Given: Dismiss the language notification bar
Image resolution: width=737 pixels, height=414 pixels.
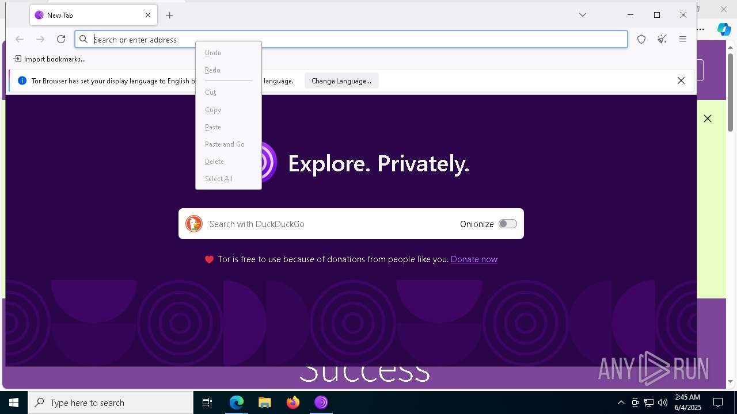Looking at the screenshot, I should [x=681, y=80].
